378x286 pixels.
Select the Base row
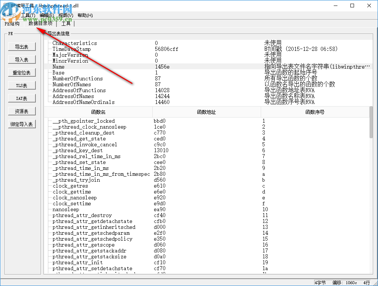(x=208, y=73)
